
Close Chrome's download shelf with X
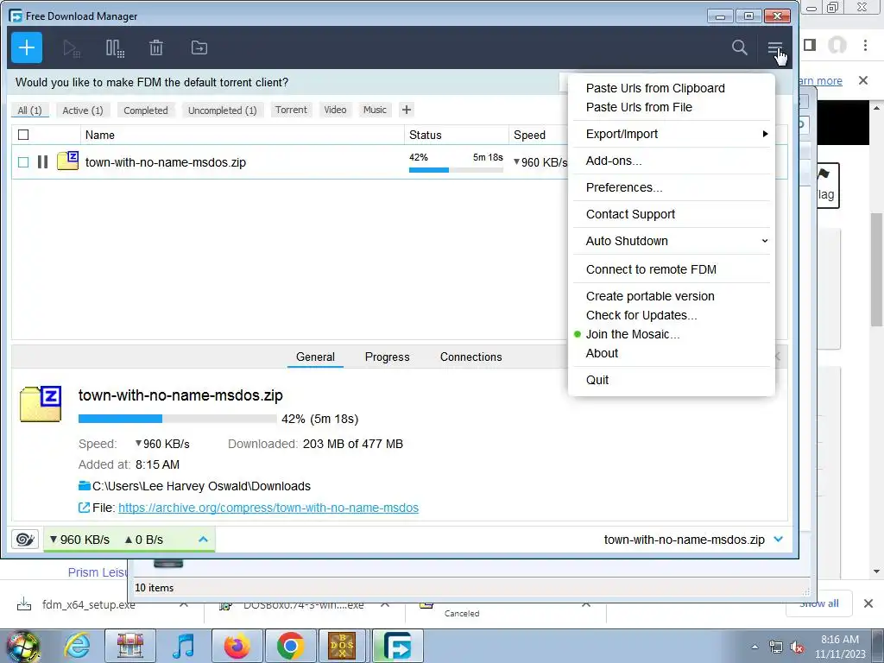(x=868, y=603)
